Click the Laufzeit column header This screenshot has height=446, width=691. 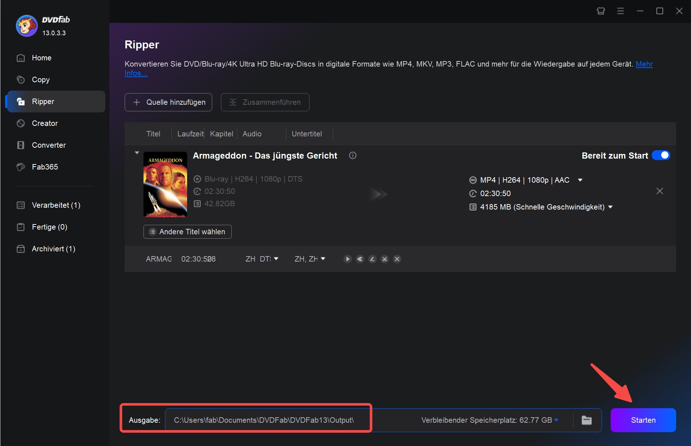point(190,134)
